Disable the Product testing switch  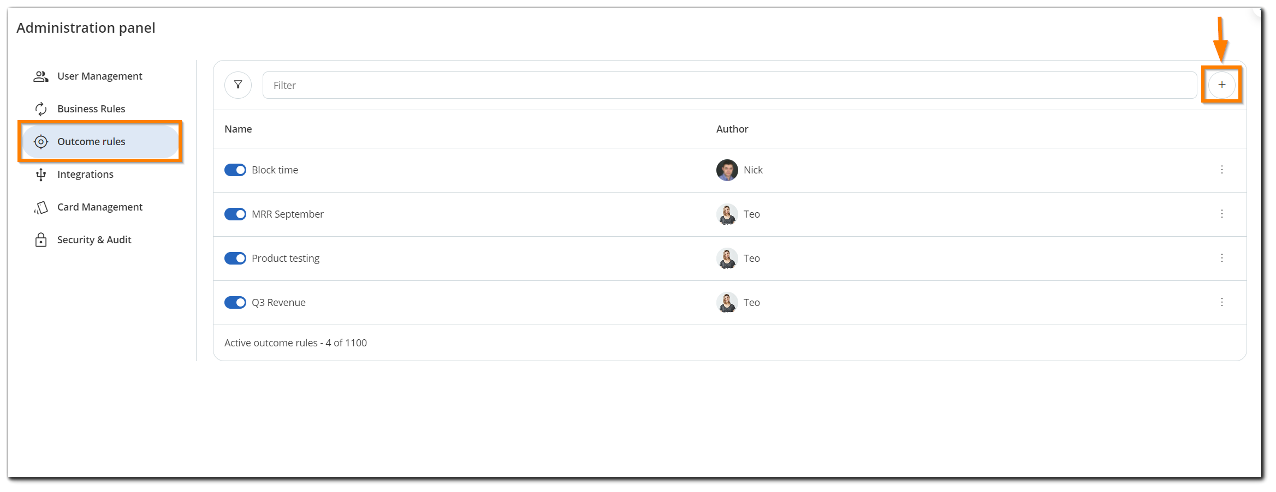(235, 258)
